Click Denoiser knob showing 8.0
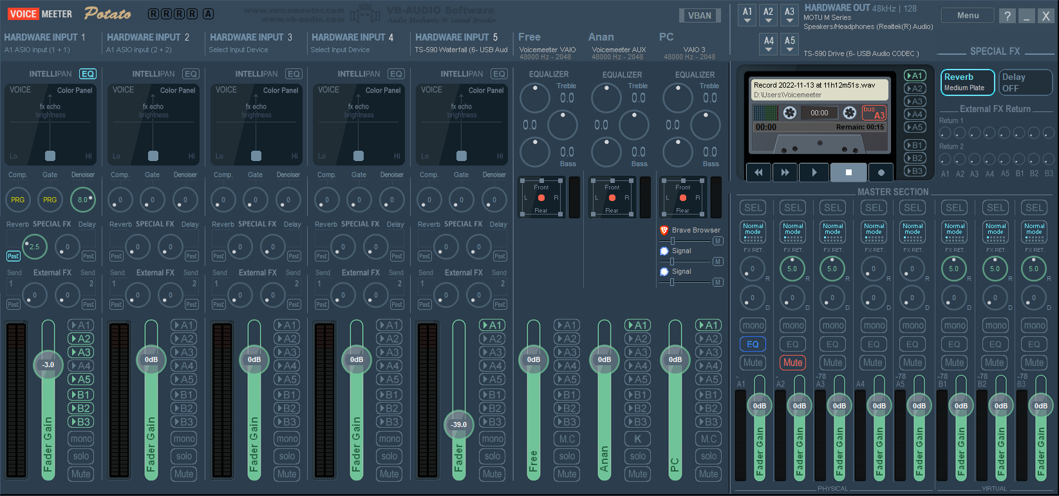 click(82, 200)
